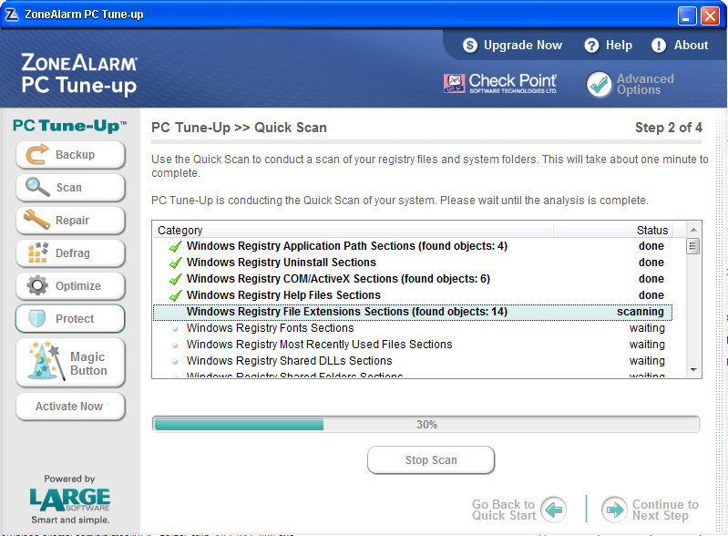Click the list scrollbar up arrow
The width and height of the screenshot is (728, 536).
693,230
